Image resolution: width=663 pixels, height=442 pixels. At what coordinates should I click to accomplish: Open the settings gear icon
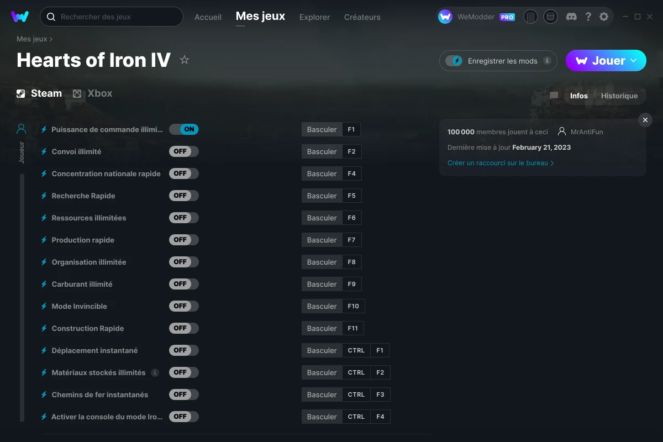pyautogui.click(x=604, y=17)
